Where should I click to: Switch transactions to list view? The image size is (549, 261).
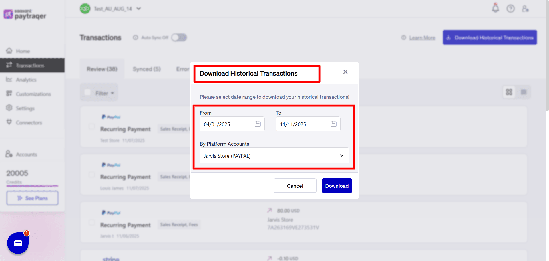coord(524,92)
